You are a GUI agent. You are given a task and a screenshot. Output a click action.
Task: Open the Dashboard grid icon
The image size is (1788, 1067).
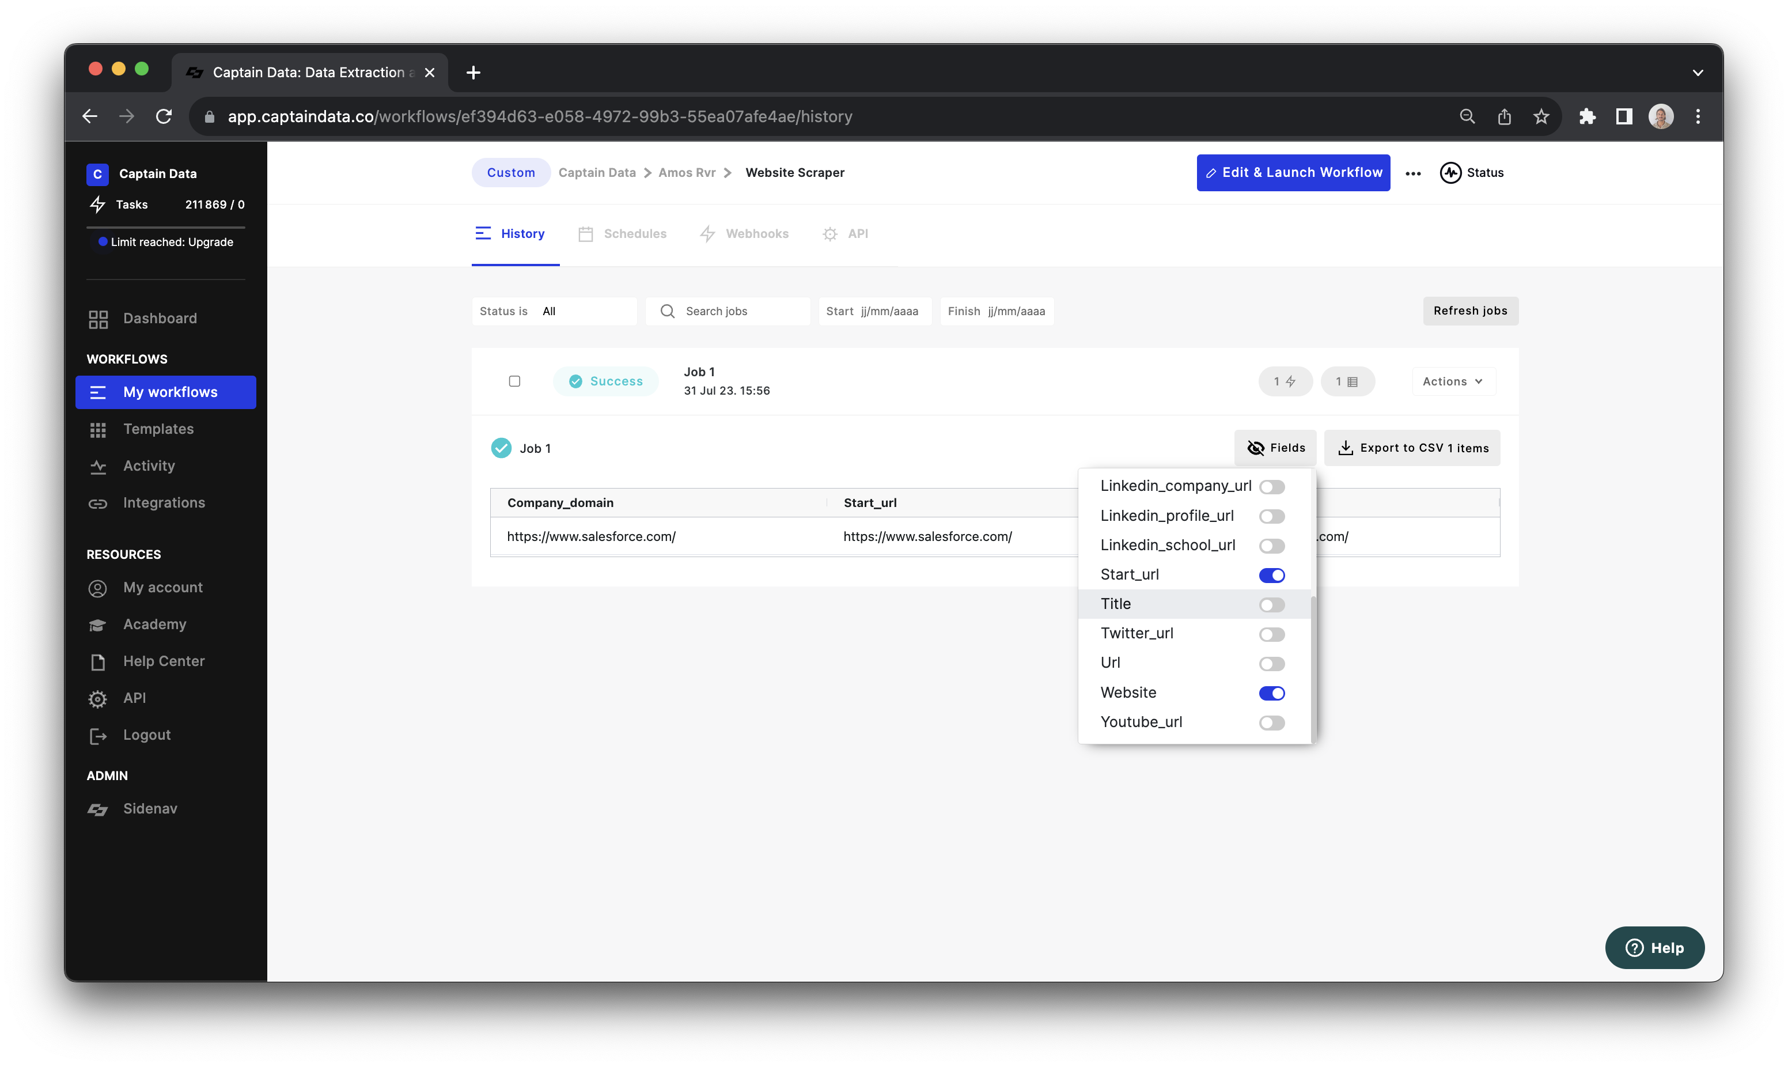[x=98, y=319]
